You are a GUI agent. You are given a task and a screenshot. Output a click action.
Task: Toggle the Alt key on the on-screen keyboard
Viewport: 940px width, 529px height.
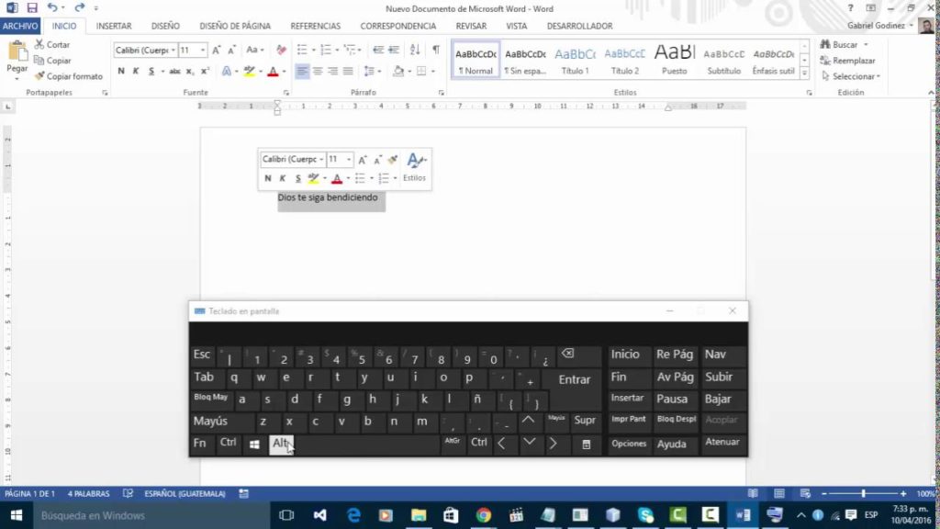(281, 442)
